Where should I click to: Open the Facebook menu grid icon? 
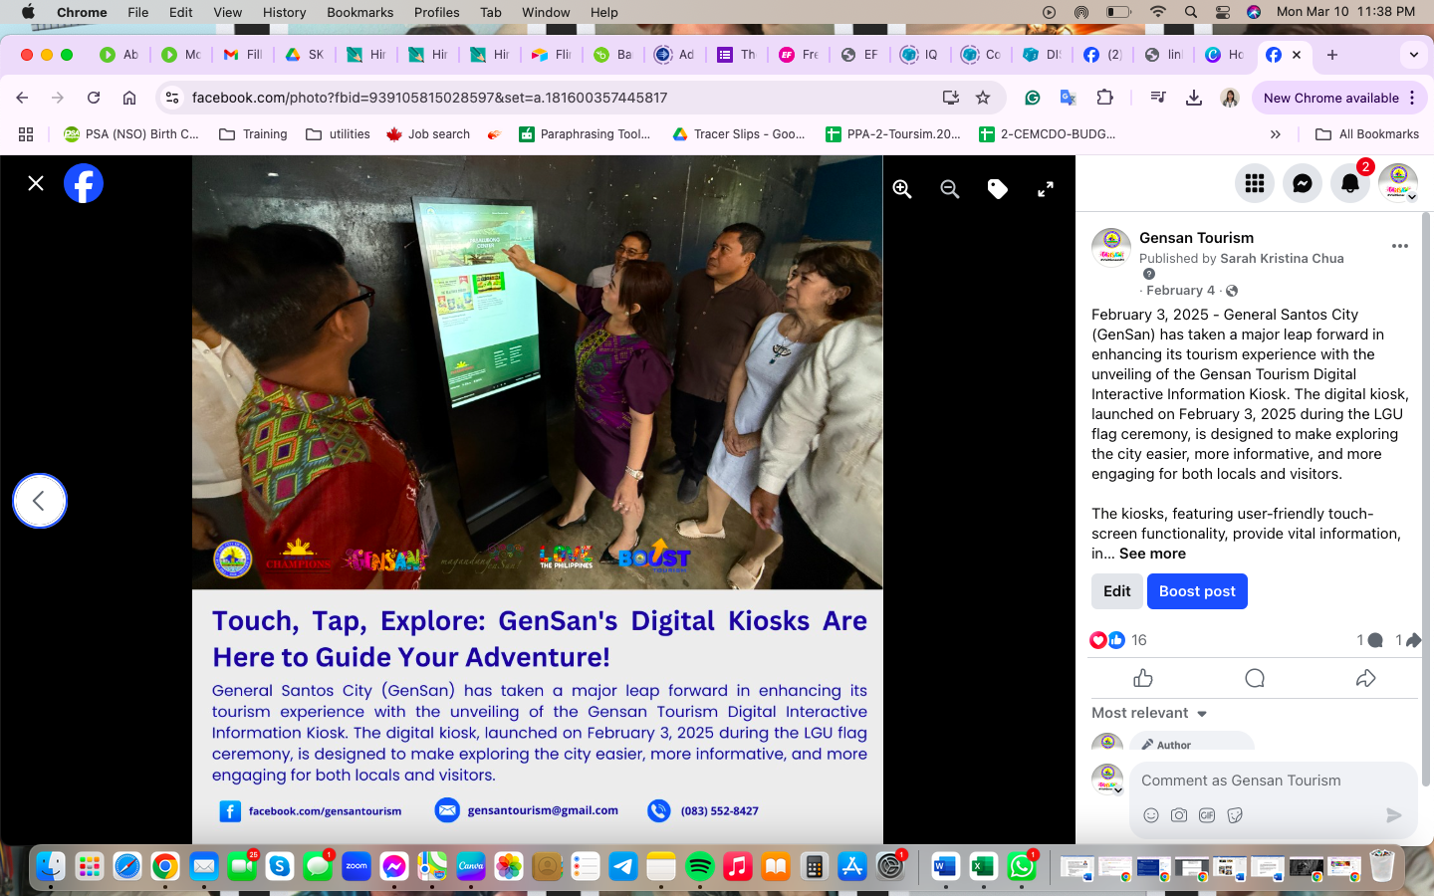(1255, 183)
